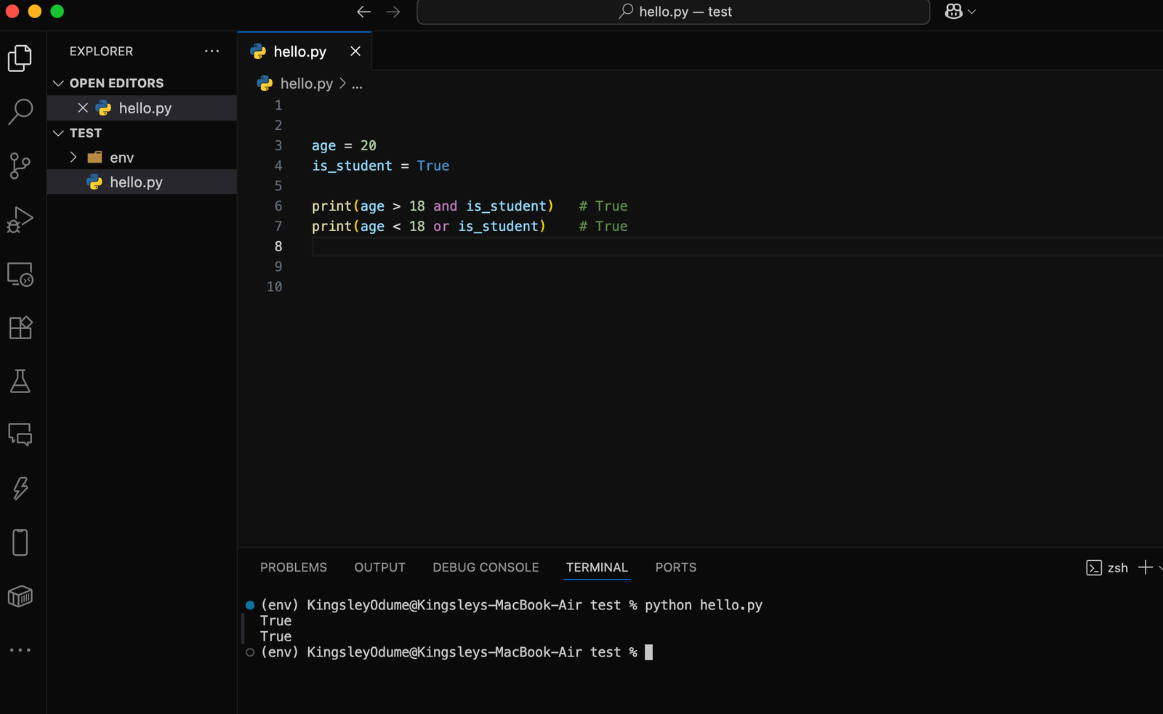This screenshot has height=714, width=1163.
Task: Create a new terminal with the plus button
Action: click(1146, 567)
